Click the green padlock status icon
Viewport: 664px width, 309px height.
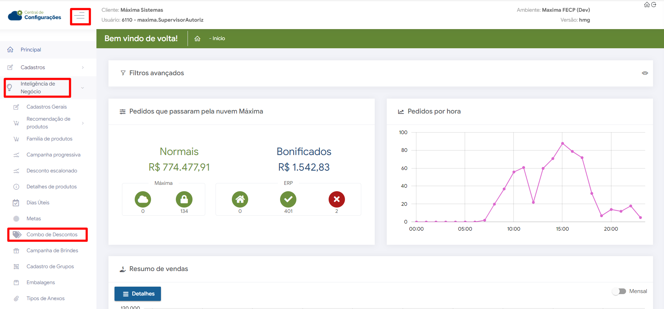[184, 199]
